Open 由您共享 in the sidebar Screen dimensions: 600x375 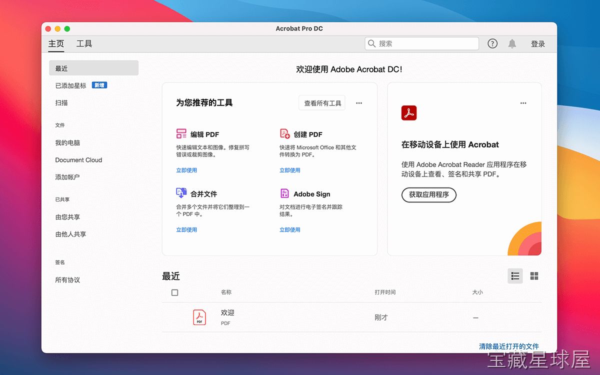[67, 217]
